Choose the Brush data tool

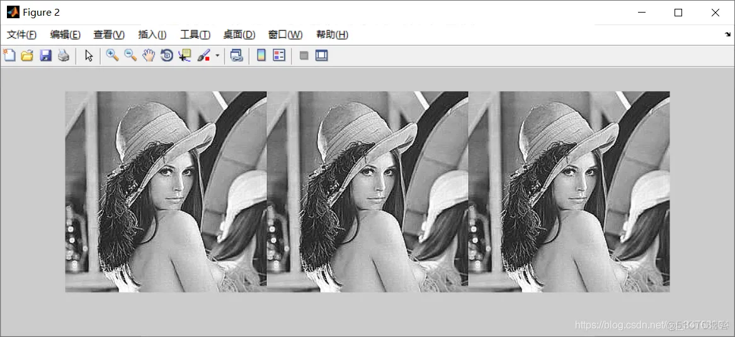pyautogui.click(x=204, y=56)
